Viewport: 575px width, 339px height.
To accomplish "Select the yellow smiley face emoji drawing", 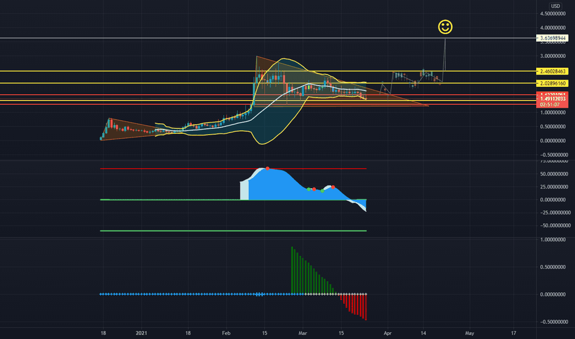I will point(445,27).
